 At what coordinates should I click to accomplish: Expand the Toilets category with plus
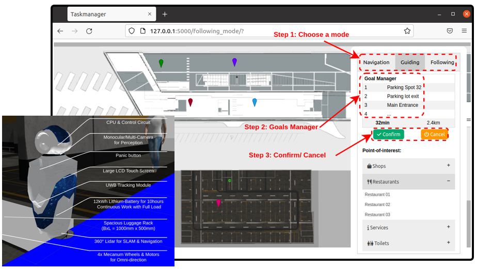point(449,243)
